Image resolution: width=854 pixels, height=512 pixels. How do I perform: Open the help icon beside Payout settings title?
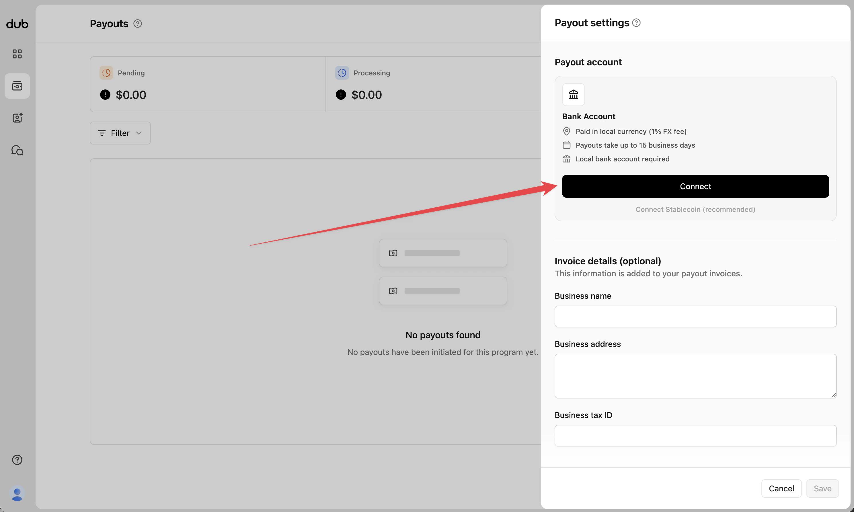coord(637,22)
